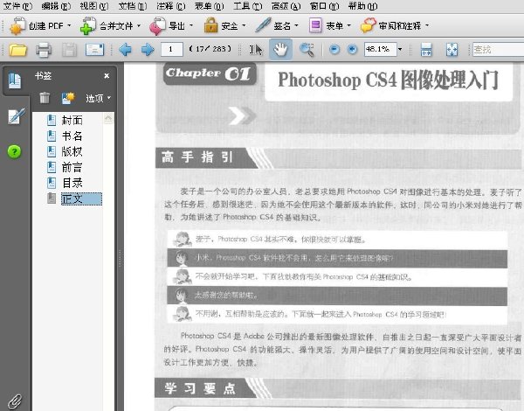Go to next page with right arrow
This screenshot has width=524, height=411.
pos(148,50)
